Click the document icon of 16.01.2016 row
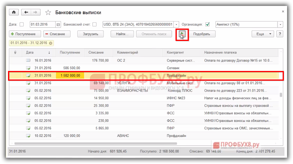This screenshot has width=293, height=164. point(28,60)
